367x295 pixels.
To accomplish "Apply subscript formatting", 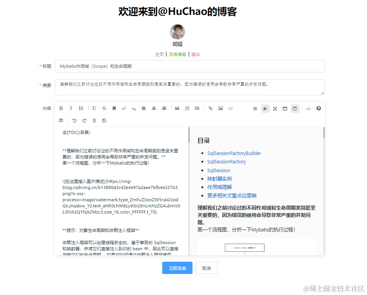I will (x=134, y=109).
